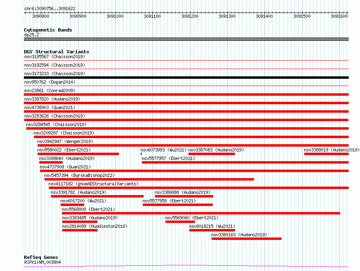This screenshot has height=271, width=360.
Task: Click the nsv5580022 (Ebert2021) label
Action: pos(64,150)
